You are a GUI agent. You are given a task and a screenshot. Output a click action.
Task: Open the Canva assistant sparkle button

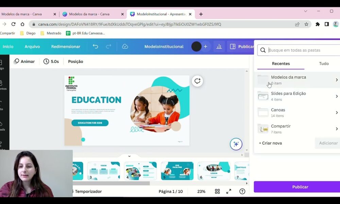236,144
